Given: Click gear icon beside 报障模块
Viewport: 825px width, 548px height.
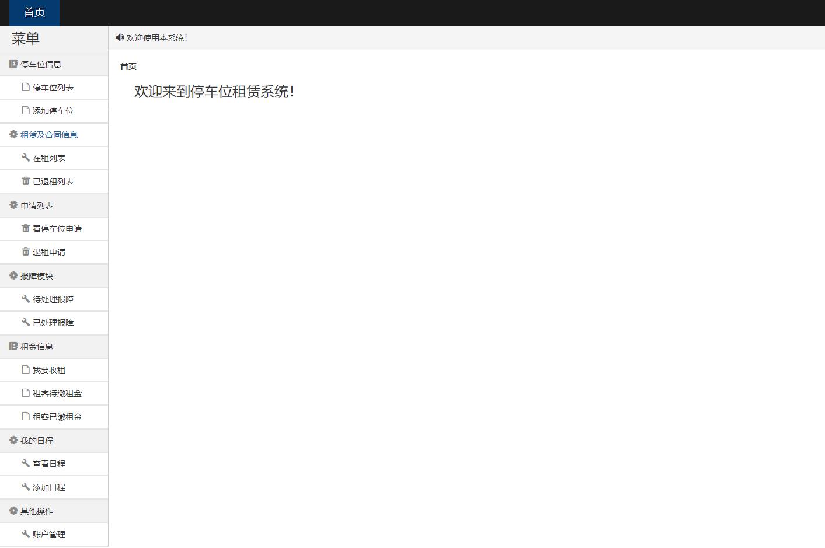Looking at the screenshot, I should click(x=13, y=275).
